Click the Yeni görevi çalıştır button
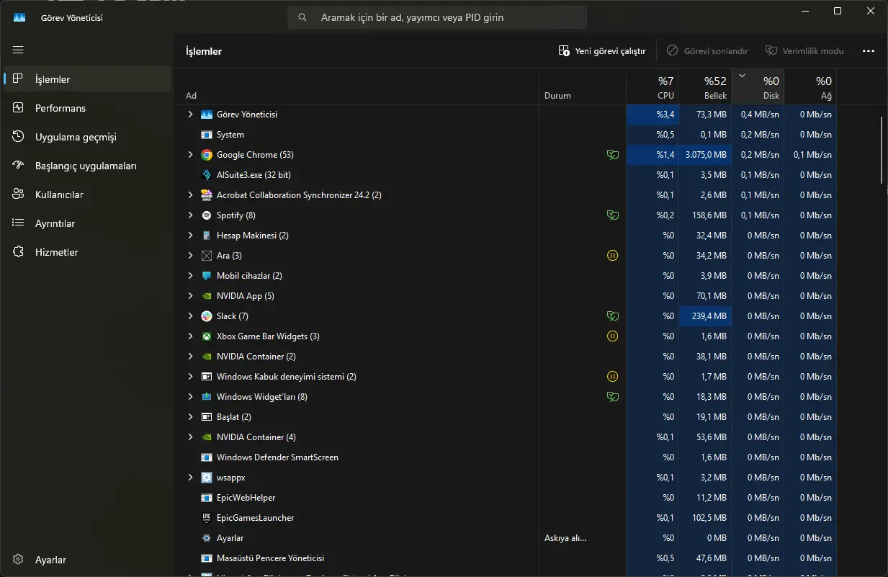The image size is (888, 577). (602, 51)
